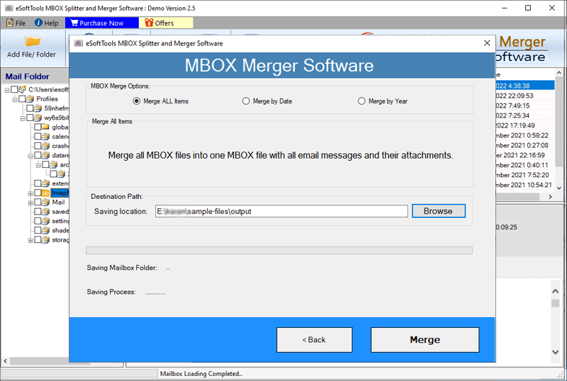The height and width of the screenshot is (381, 567).
Task: Click the Help info icon
Action: [38, 23]
